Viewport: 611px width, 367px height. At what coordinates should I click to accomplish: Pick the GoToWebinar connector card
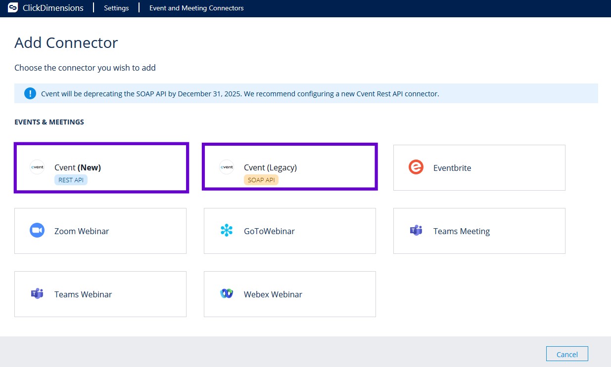tap(290, 231)
